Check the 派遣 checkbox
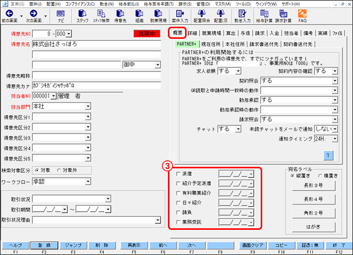Viewport: 353px width, 255px height. pos(179,174)
